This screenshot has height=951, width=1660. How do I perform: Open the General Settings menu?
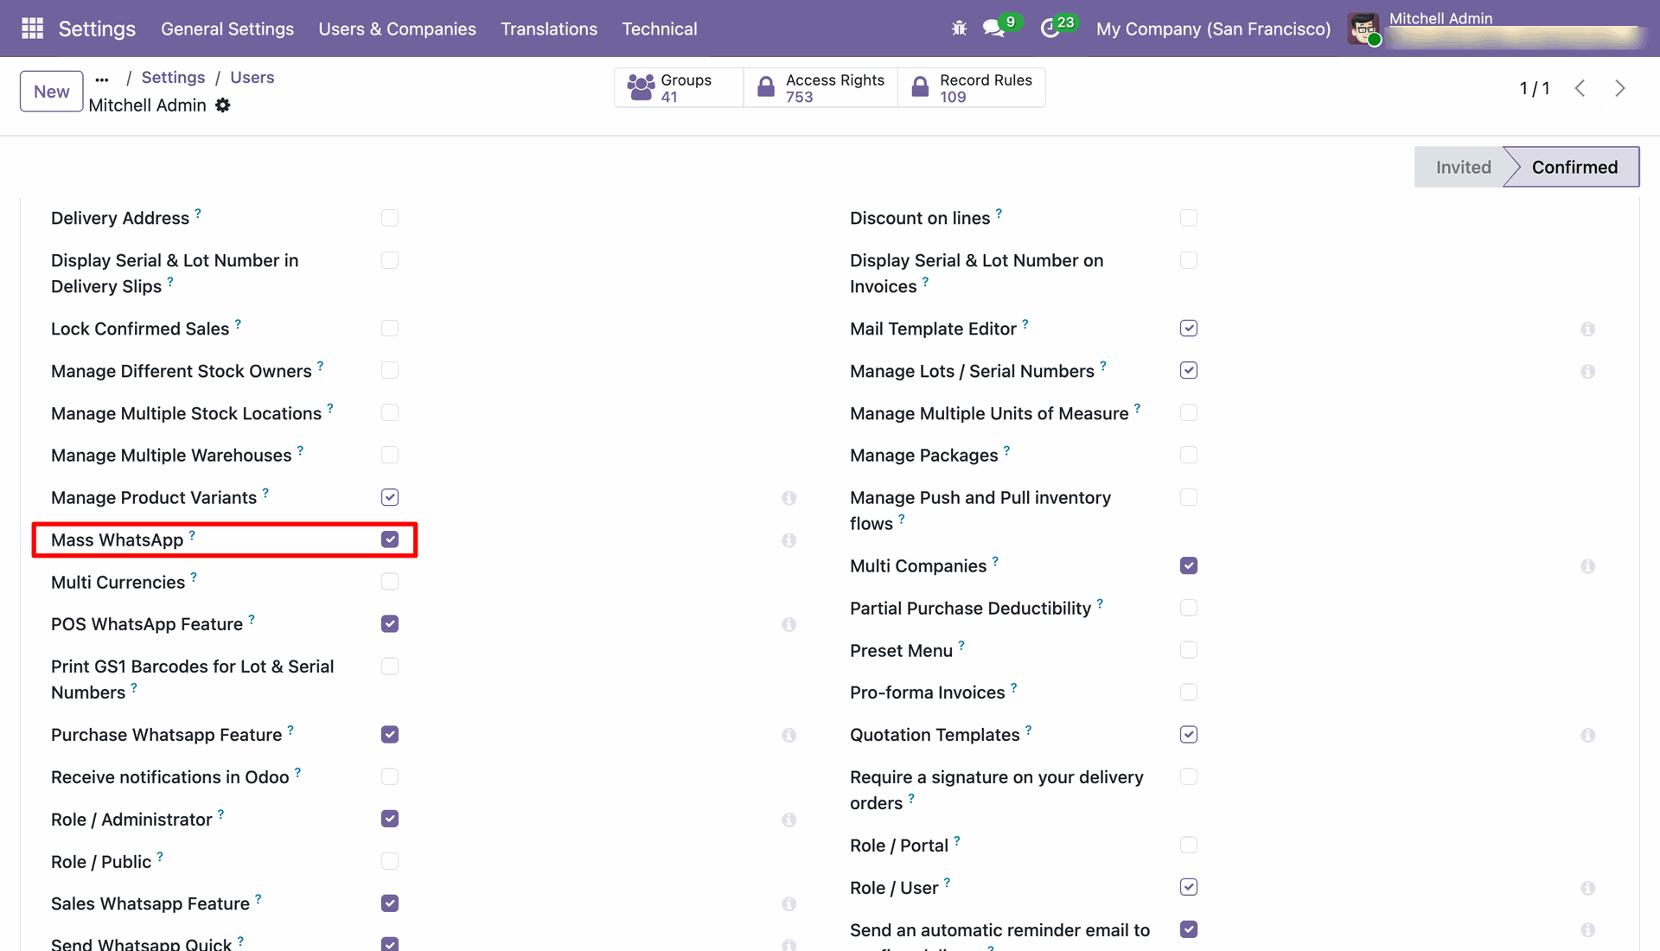pos(227,29)
